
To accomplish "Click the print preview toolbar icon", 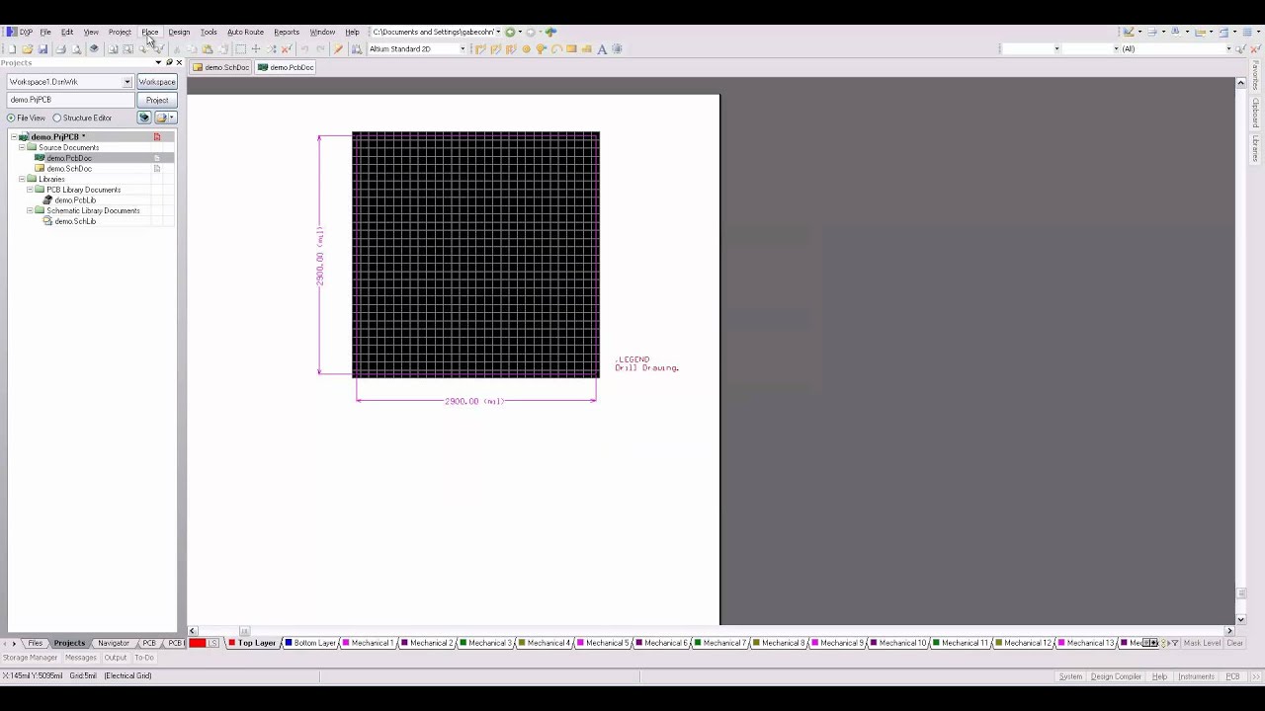I will [76, 48].
